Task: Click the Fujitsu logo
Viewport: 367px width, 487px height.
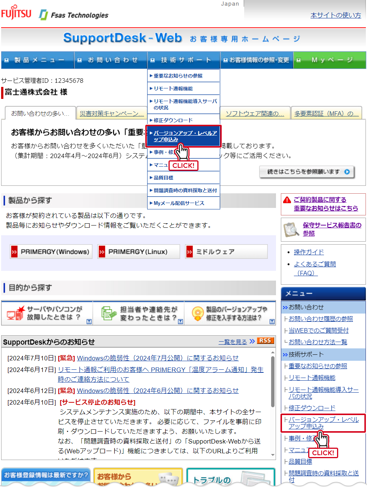Action: pyautogui.click(x=16, y=13)
